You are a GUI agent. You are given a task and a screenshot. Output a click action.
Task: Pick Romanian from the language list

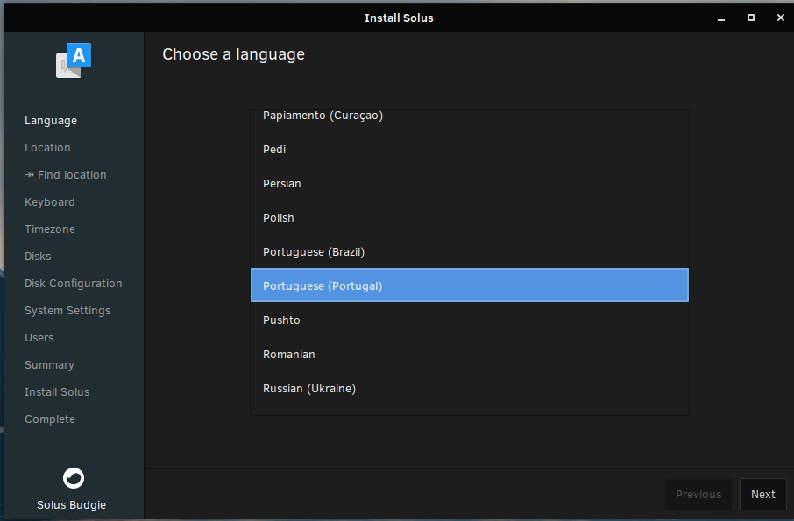470,354
